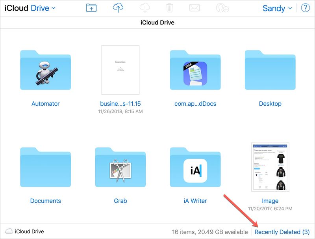The width and height of the screenshot is (315, 239).
Task: Click the email envelope icon
Action: 195,8
